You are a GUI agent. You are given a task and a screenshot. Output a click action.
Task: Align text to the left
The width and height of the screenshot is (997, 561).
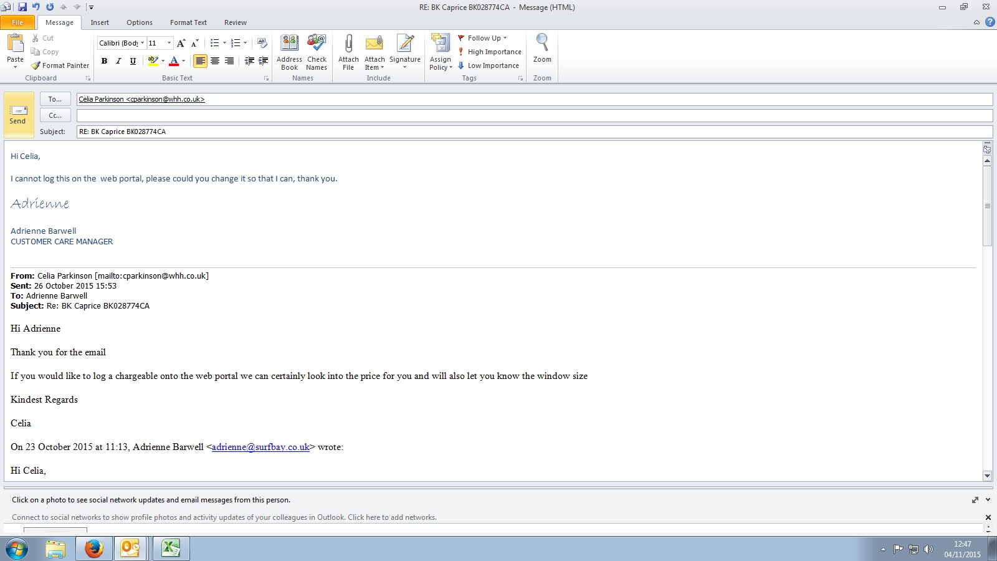pyautogui.click(x=200, y=61)
